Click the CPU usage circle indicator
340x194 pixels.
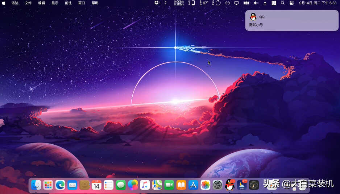click(217, 3)
